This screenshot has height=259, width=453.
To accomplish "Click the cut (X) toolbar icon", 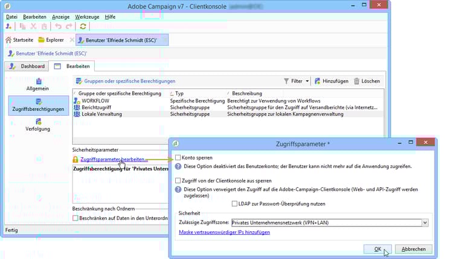I will (33, 27).
